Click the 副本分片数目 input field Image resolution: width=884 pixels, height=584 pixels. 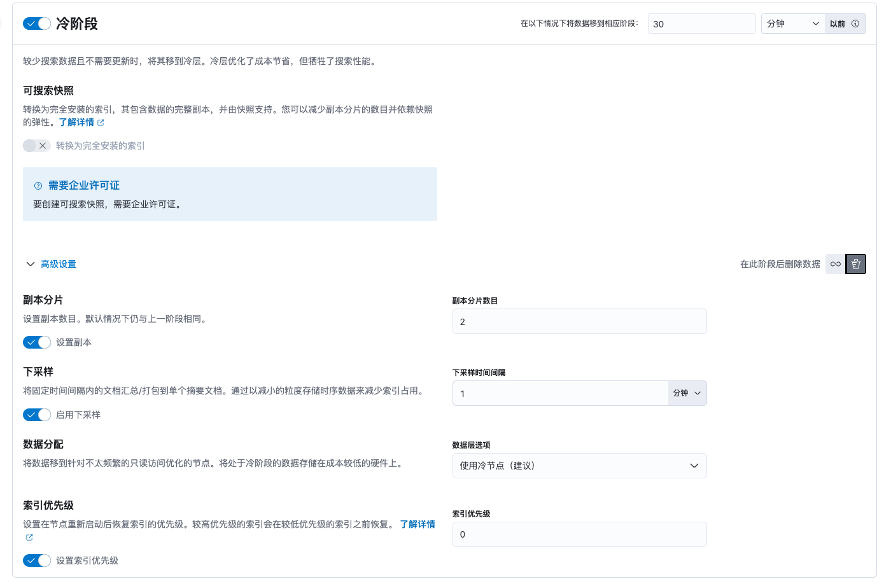[579, 321]
